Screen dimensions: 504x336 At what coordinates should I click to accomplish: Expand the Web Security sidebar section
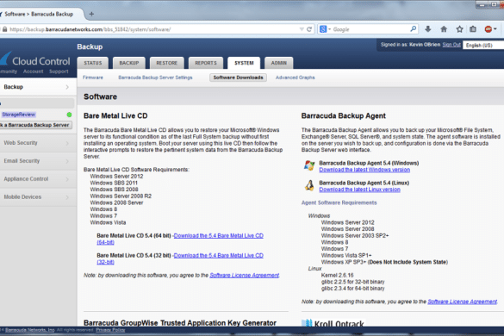click(x=38, y=143)
